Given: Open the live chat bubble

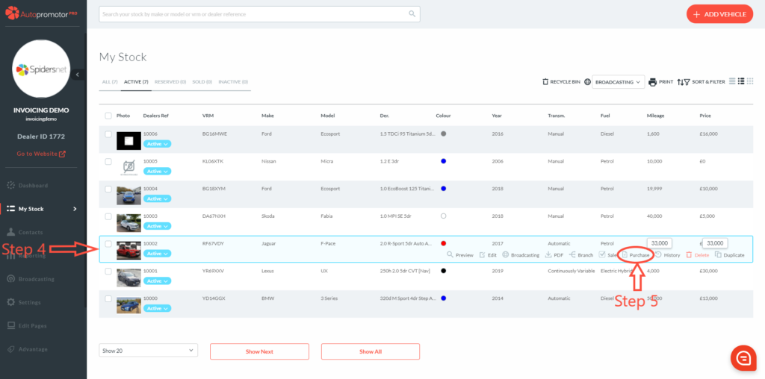Looking at the screenshot, I should coord(743,358).
